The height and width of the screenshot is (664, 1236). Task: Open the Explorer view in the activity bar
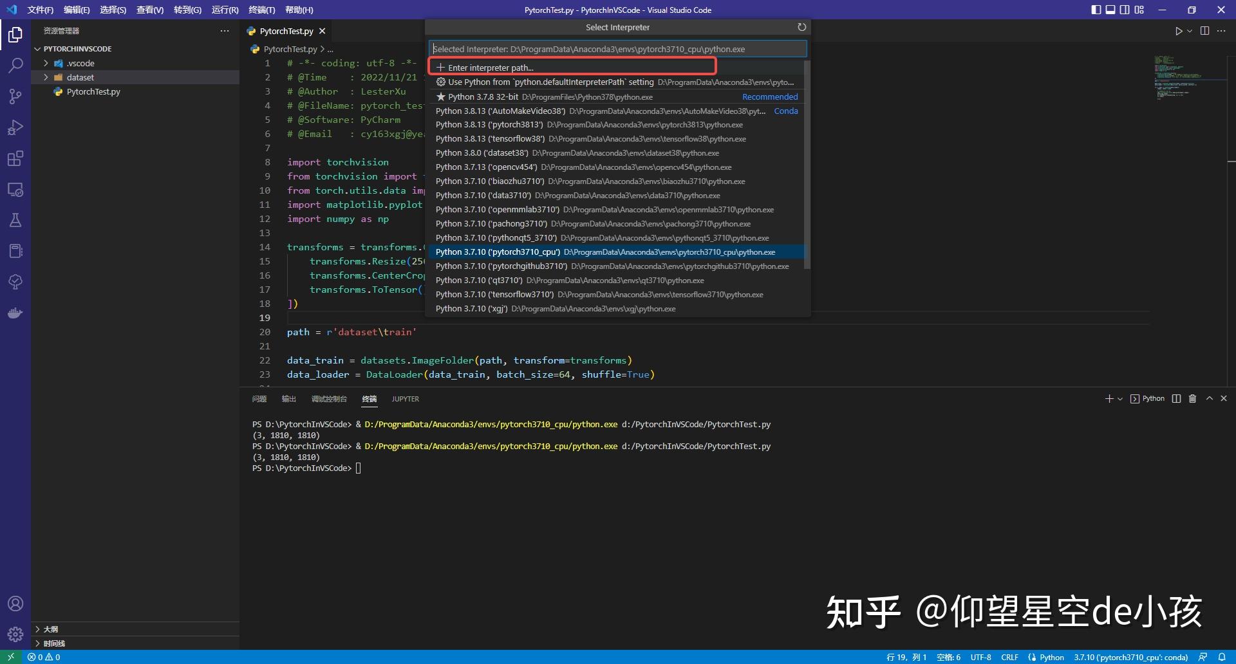(x=15, y=35)
